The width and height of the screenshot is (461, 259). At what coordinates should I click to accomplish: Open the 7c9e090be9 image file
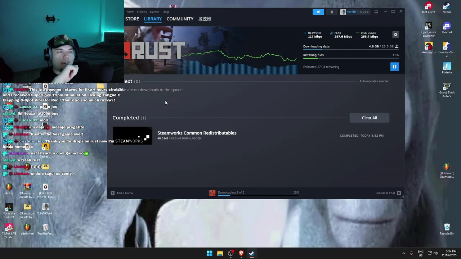[45, 209]
